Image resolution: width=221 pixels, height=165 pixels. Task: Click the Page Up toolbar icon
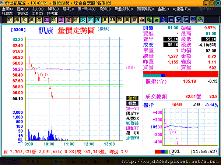click(x=178, y=20)
